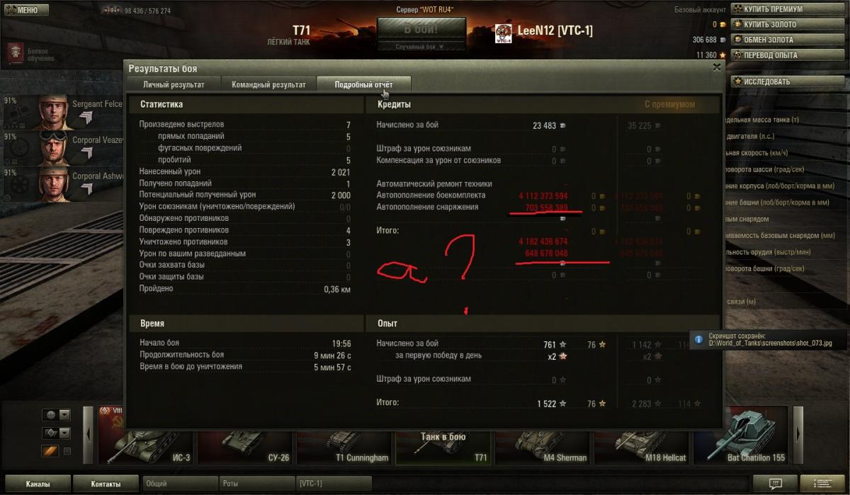This screenshot has height=495, width=850.
Task: Open the МЕНЮ button at top left
Action: coord(26,10)
